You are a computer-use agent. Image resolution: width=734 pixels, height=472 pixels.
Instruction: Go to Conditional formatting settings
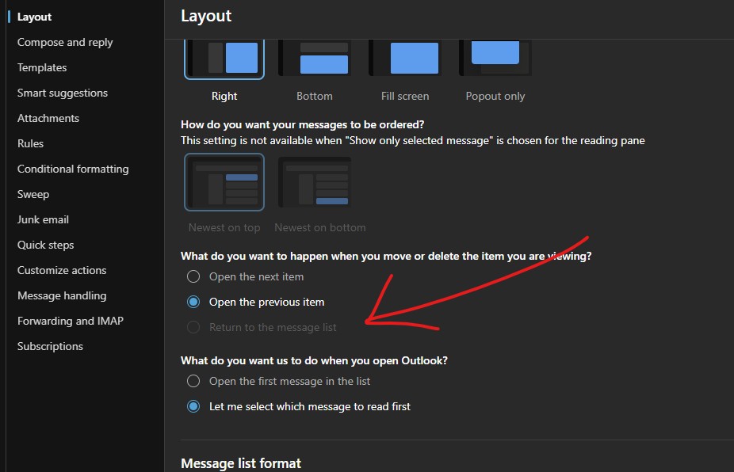tap(73, 169)
